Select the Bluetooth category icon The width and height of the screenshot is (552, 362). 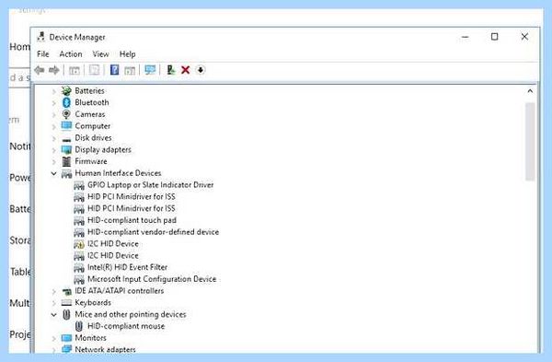pyautogui.click(x=66, y=102)
